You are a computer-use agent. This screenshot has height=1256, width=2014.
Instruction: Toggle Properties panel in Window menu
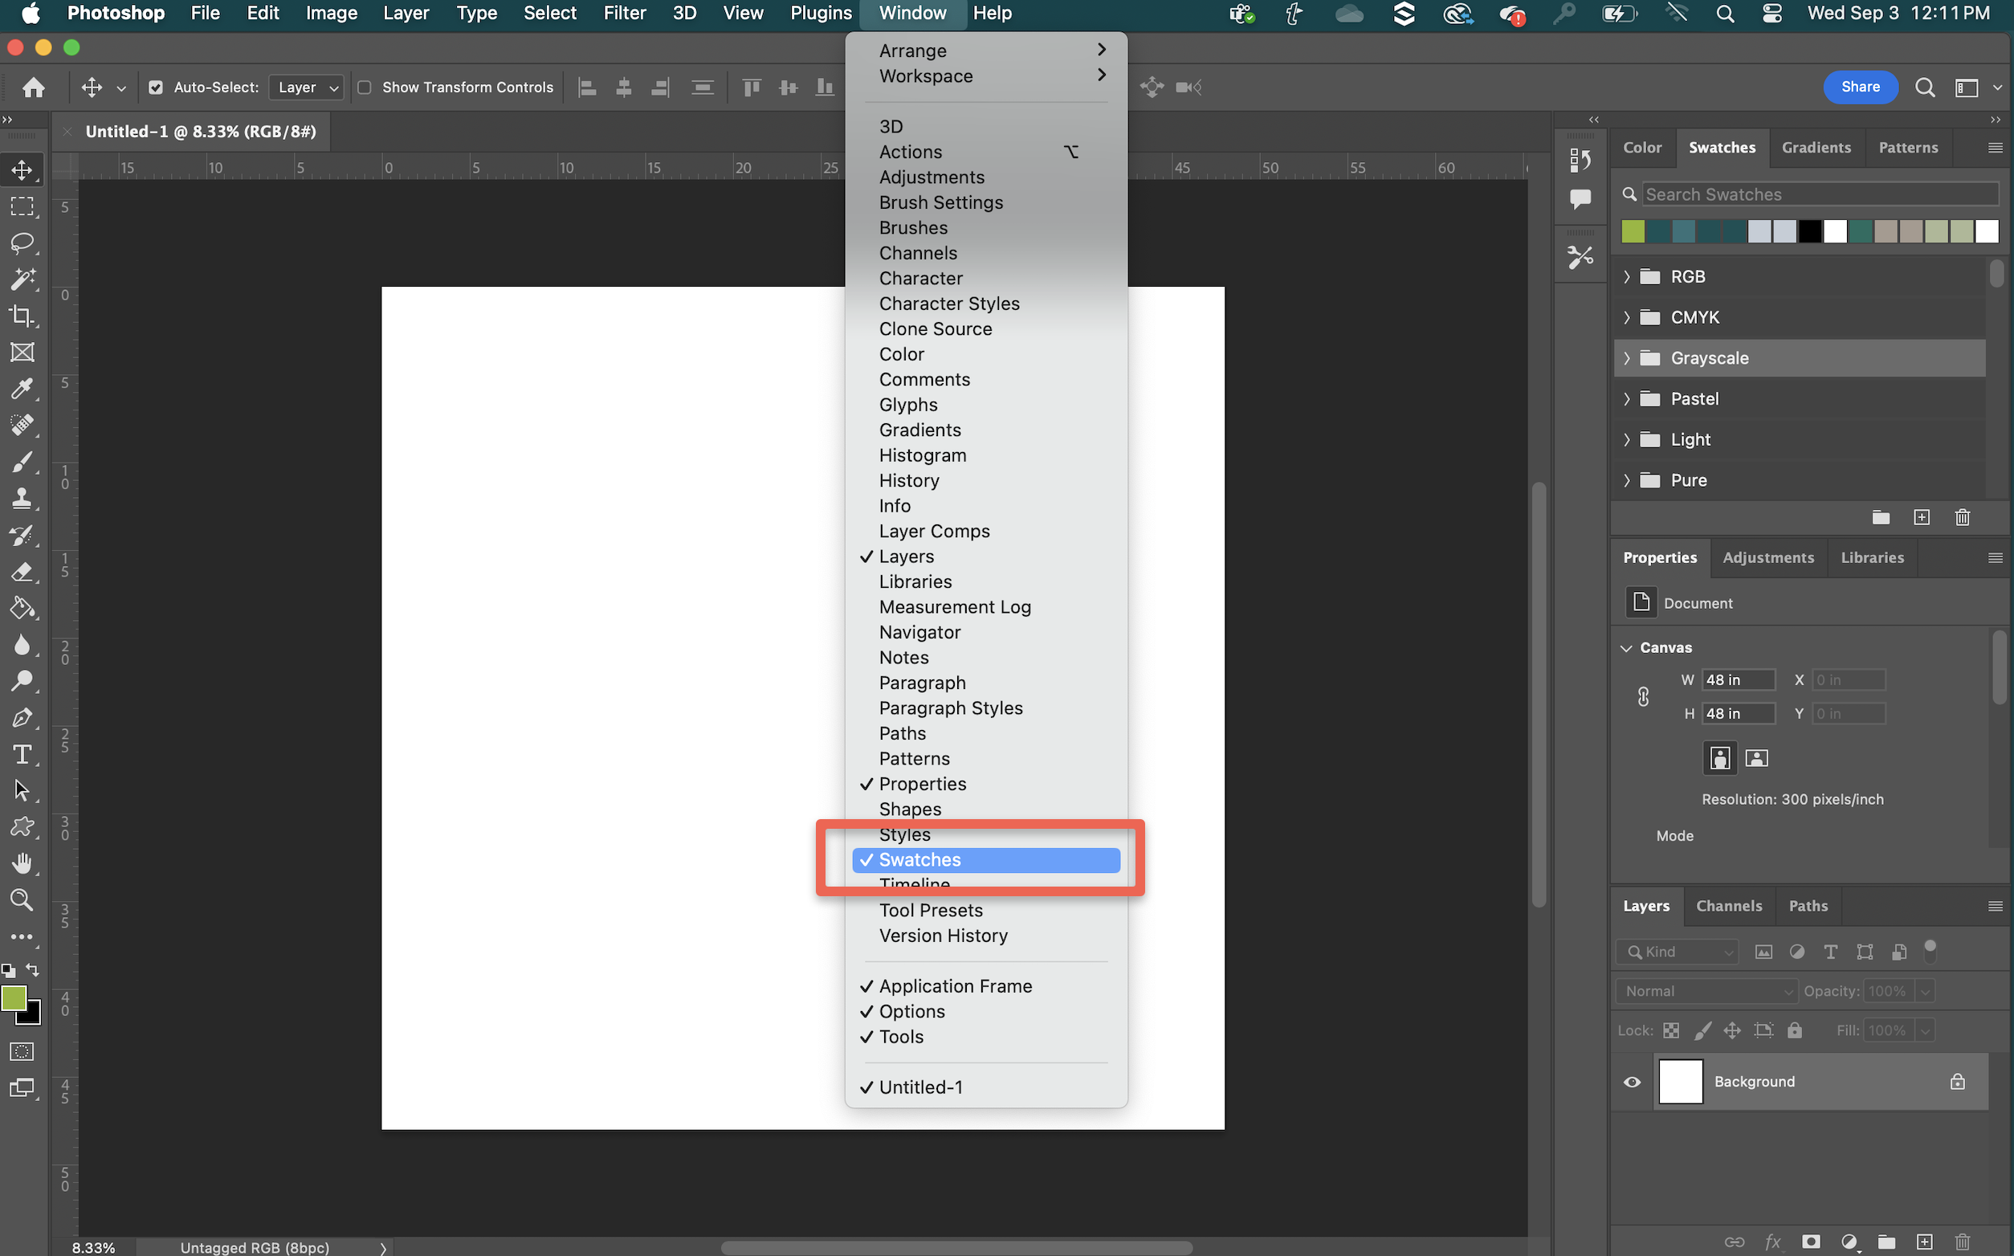[x=986, y=784]
